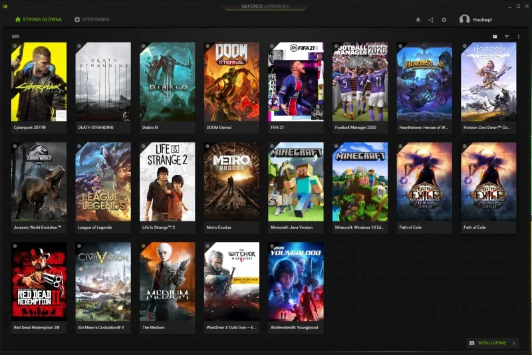Click optimization badge on Death Stranding cover
This screenshot has width=532, height=355.
pos(79,46)
